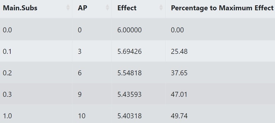
Task: Click the percentage value 25.48
Action: [179, 51]
